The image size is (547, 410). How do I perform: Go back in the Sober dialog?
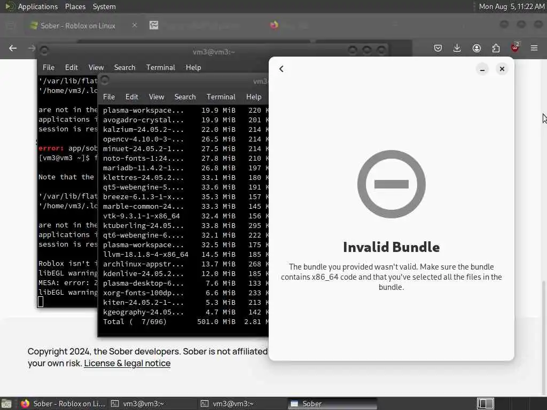pos(281,69)
